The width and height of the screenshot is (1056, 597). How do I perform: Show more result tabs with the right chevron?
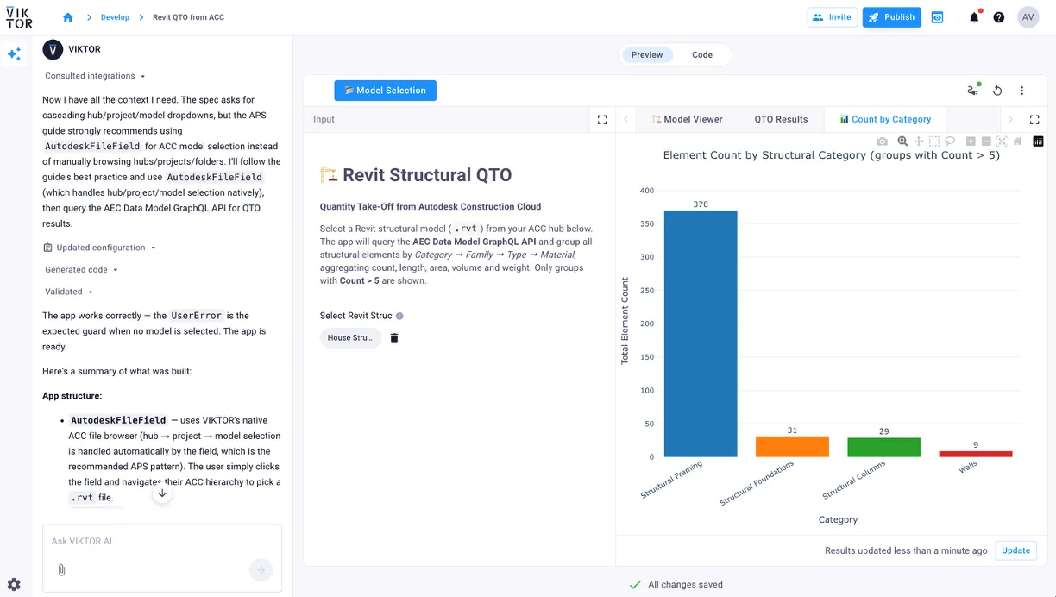click(1010, 120)
